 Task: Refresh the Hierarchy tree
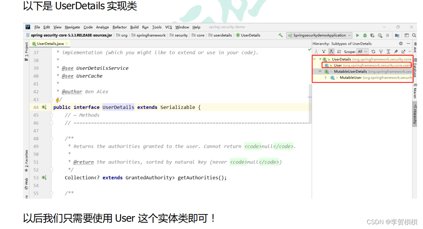coord(373,51)
